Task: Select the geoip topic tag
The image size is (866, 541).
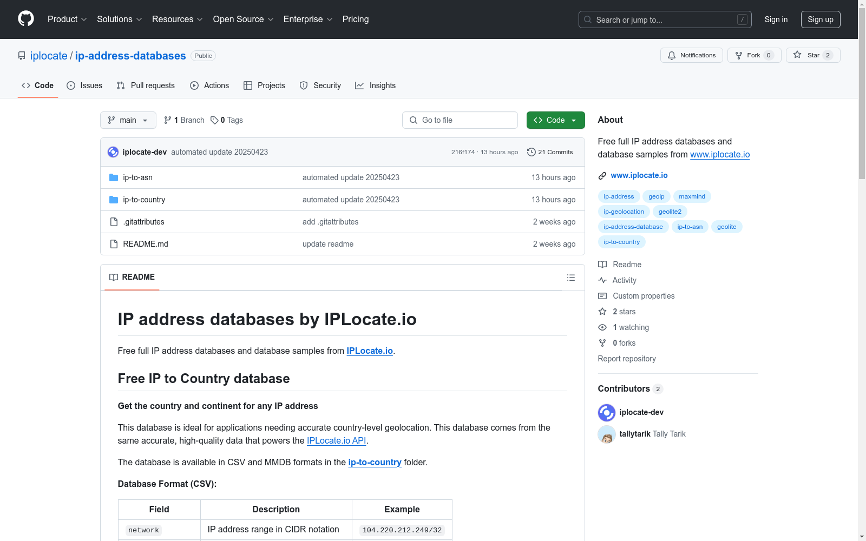Action: pyautogui.click(x=657, y=196)
